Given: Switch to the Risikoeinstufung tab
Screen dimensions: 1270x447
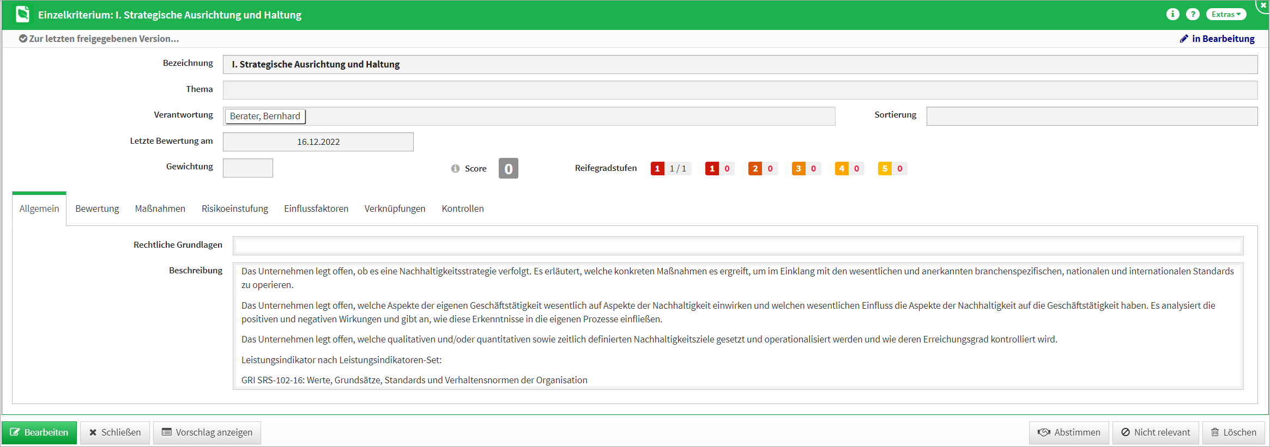Looking at the screenshot, I should click(x=234, y=209).
